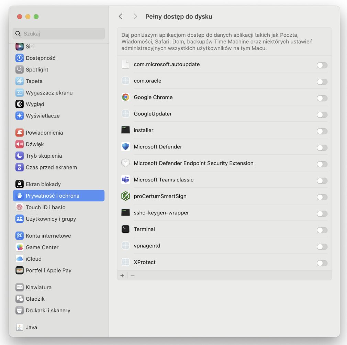Click the Google Chrome app icon
This screenshot has height=345, width=347.
click(125, 97)
